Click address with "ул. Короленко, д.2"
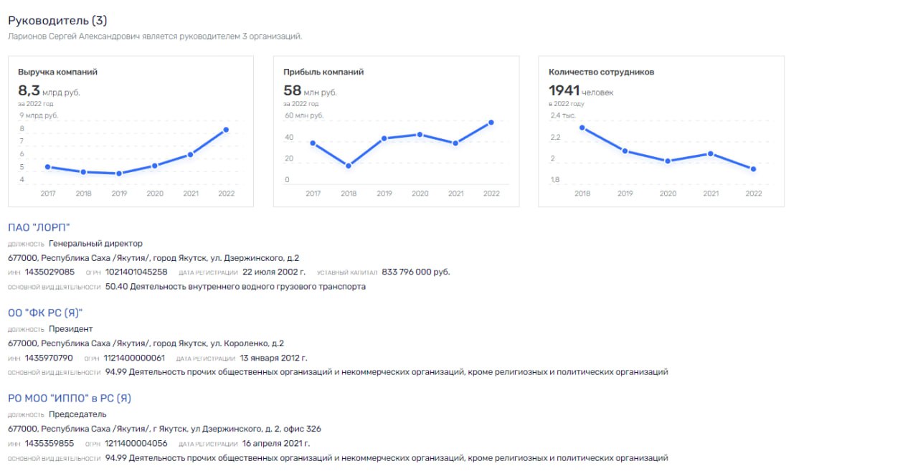Viewport: 918px width, 476px height. (146, 343)
